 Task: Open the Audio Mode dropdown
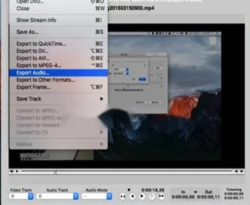109,196
